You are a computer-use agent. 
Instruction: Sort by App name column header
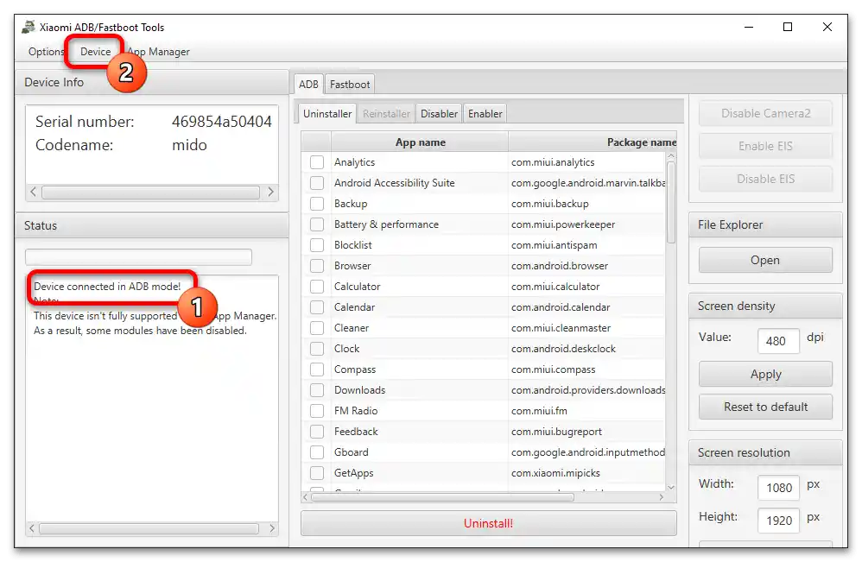pyautogui.click(x=420, y=142)
